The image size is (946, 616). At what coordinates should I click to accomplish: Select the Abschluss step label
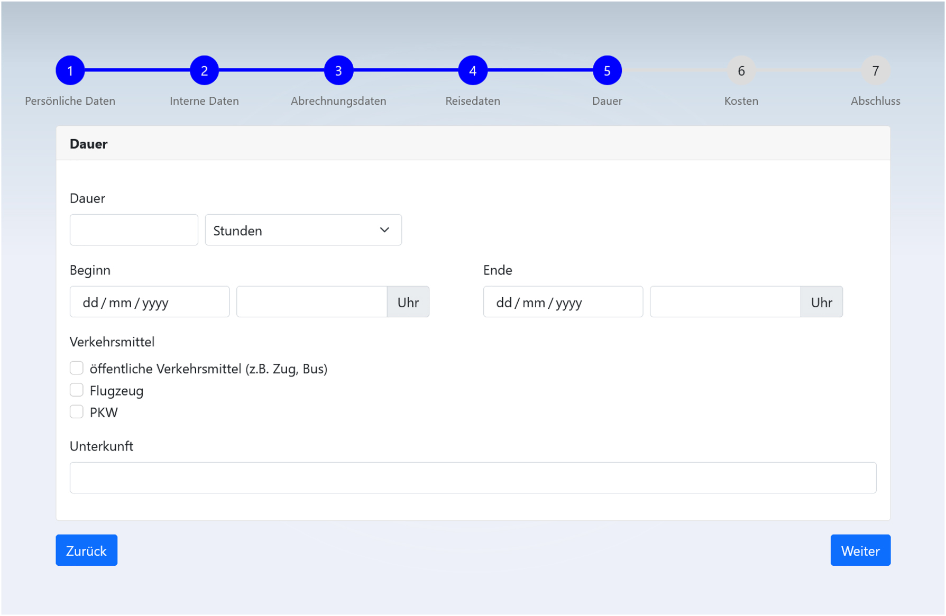click(x=876, y=100)
